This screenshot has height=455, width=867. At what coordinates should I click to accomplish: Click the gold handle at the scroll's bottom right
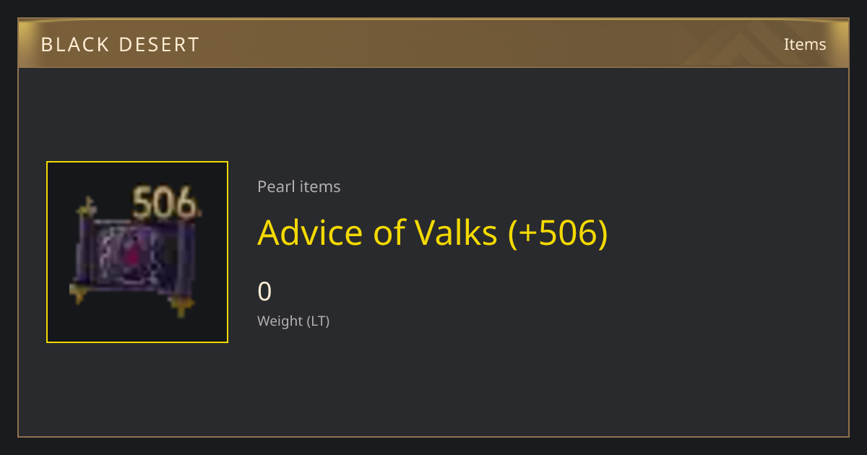click(181, 305)
